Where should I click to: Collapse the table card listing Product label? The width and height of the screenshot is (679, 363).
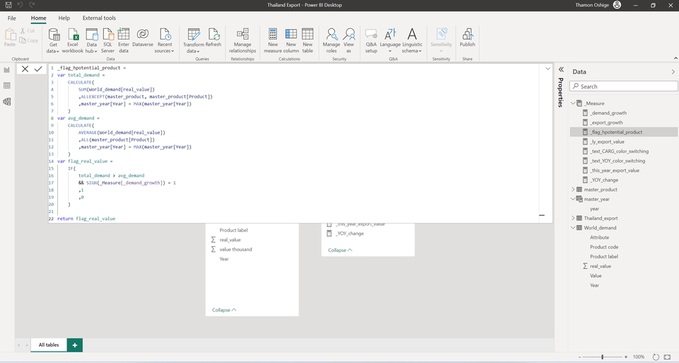[x=224, y=310]
